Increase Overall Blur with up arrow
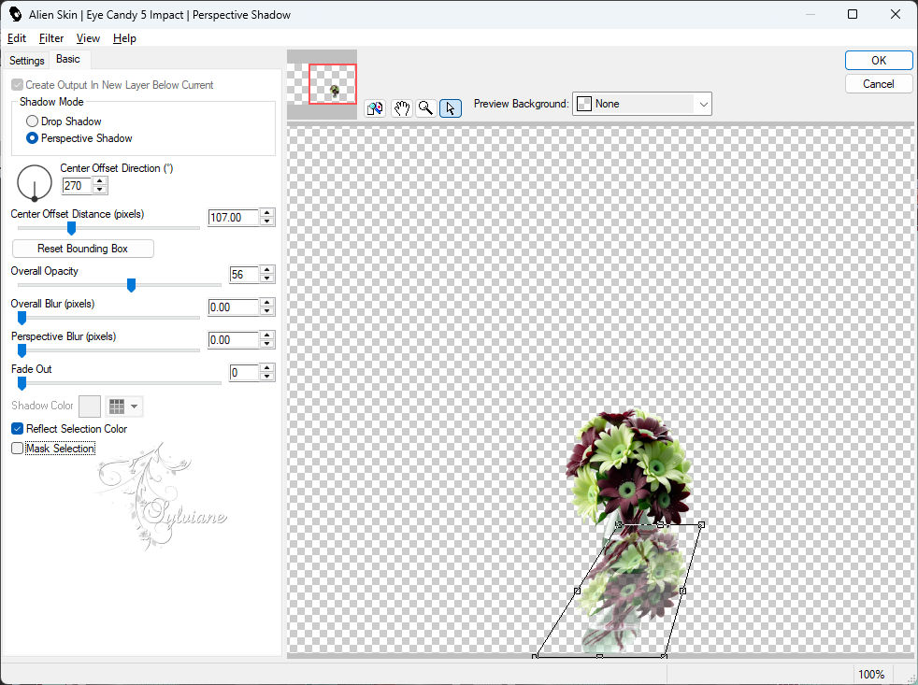The height and width of the screenshot is (685, 918). (x=267, y=304)
